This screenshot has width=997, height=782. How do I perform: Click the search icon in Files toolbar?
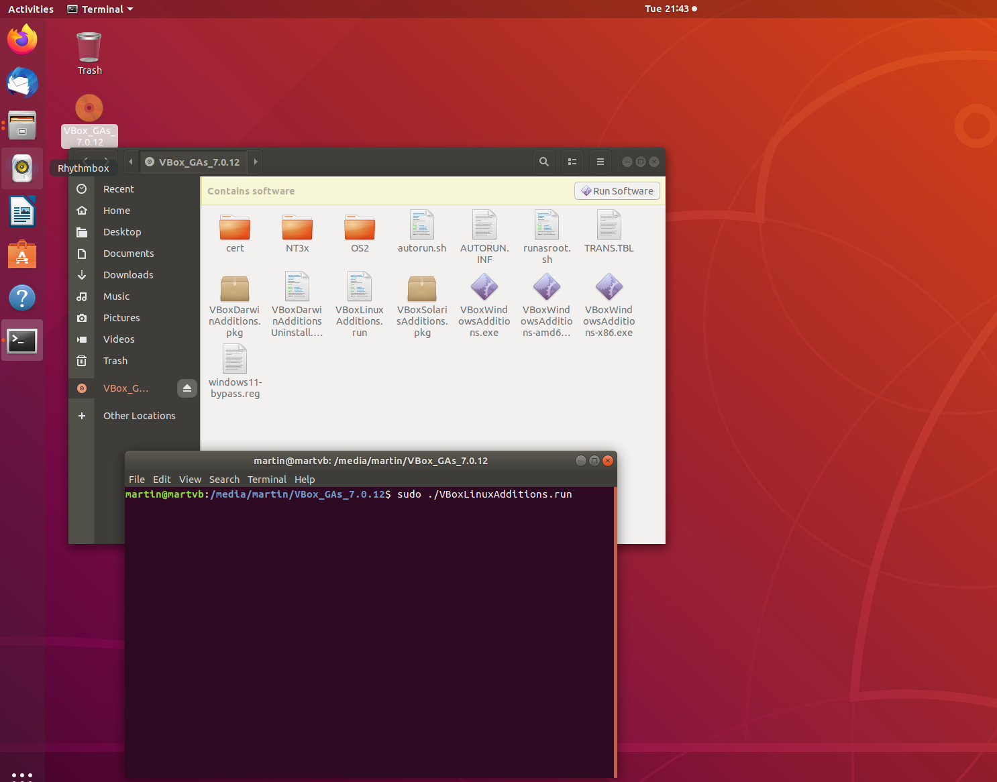coord(544,162)
